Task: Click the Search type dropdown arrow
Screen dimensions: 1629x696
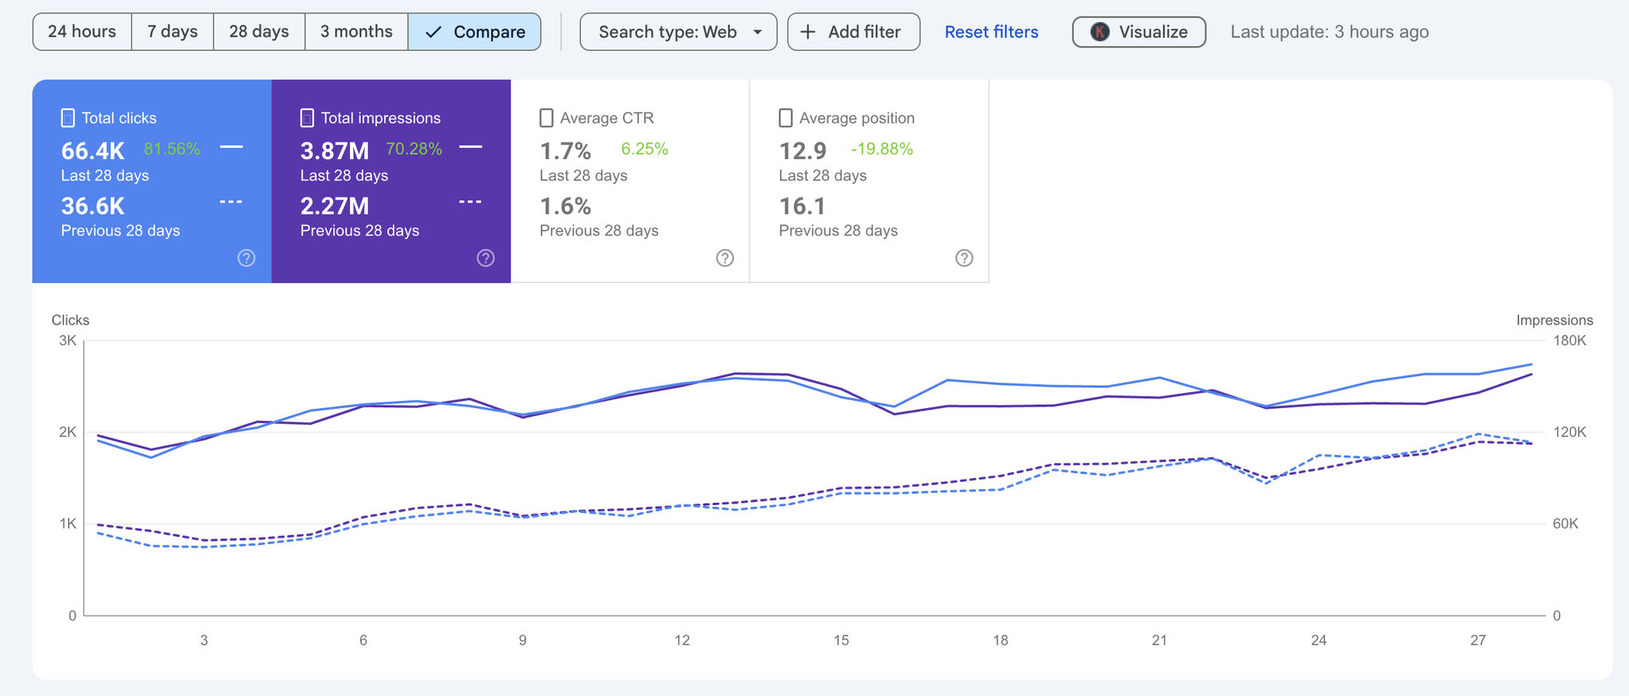Action: tap(758, 32)
